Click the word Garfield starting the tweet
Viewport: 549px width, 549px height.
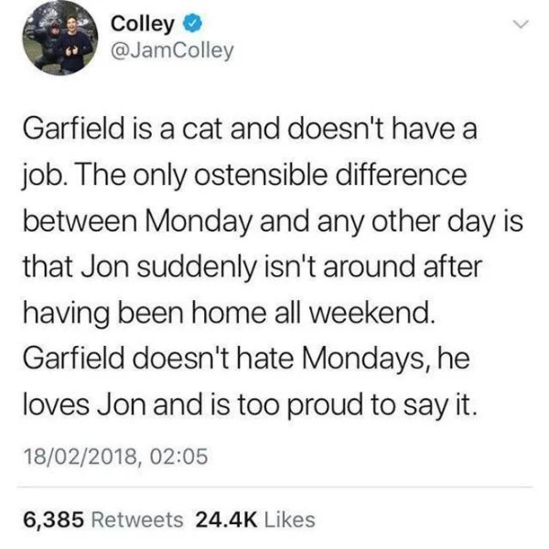(x=74, y=128)
